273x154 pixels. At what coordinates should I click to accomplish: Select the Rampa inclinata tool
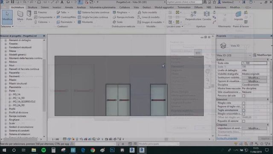[x=123, y=17]
